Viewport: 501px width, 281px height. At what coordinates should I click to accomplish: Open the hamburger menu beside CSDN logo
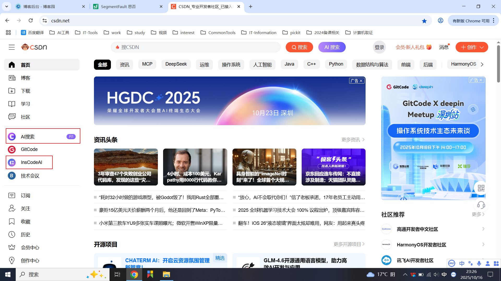click(11, 47)
